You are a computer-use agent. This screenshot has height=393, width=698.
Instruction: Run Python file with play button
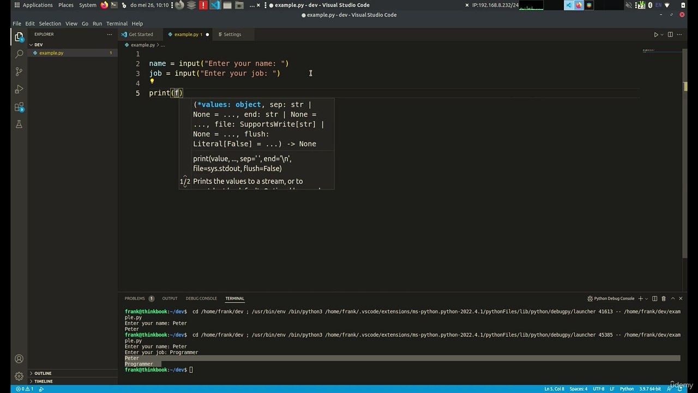point(656,34)
